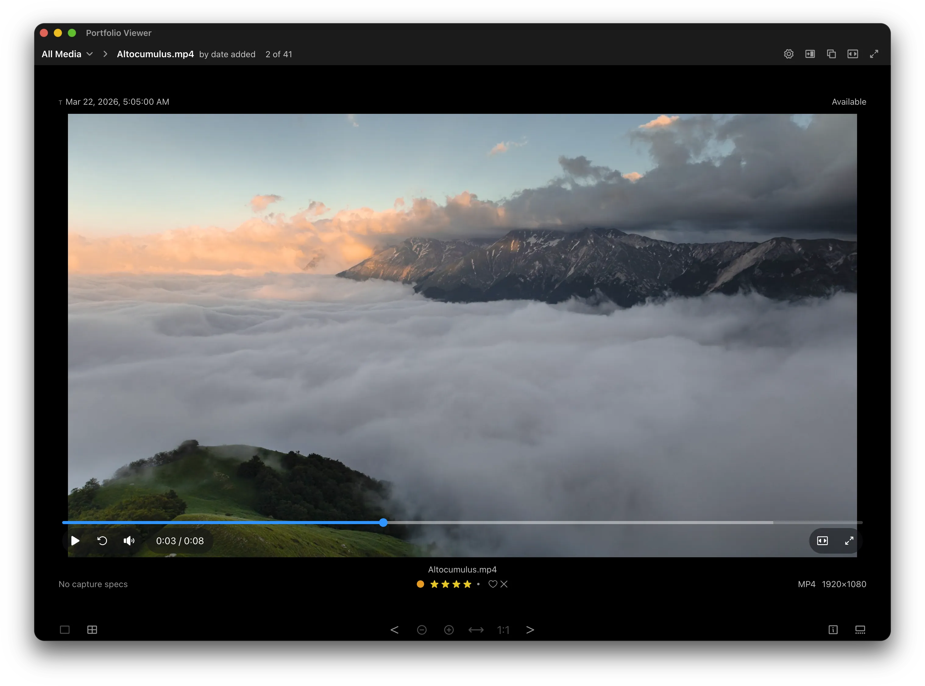This screenshot has height=686, width=925.
Task: Expand the video using overlay fullscreen arrows
Action: [849, 541]
